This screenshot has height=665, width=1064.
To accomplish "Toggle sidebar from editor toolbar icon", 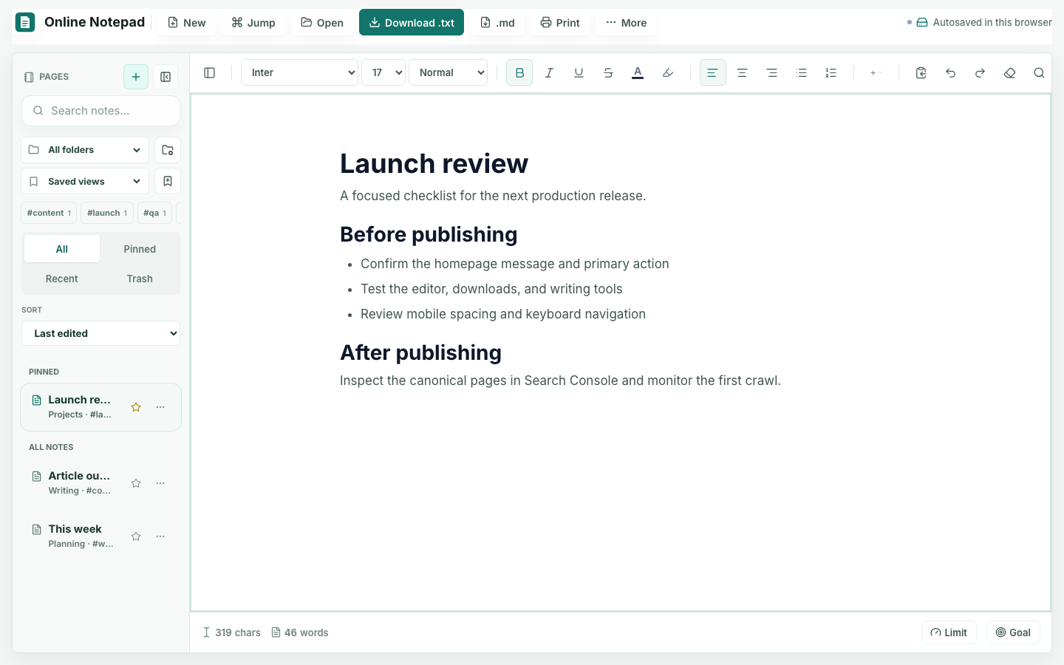I will pyautogui.click(x=210, y=72).
